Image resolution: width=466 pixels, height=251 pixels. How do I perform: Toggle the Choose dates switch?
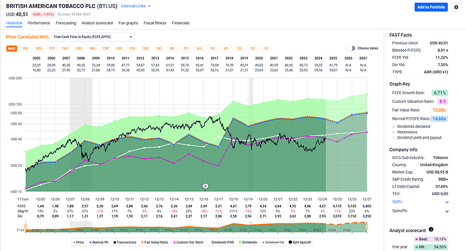(351, 48)
